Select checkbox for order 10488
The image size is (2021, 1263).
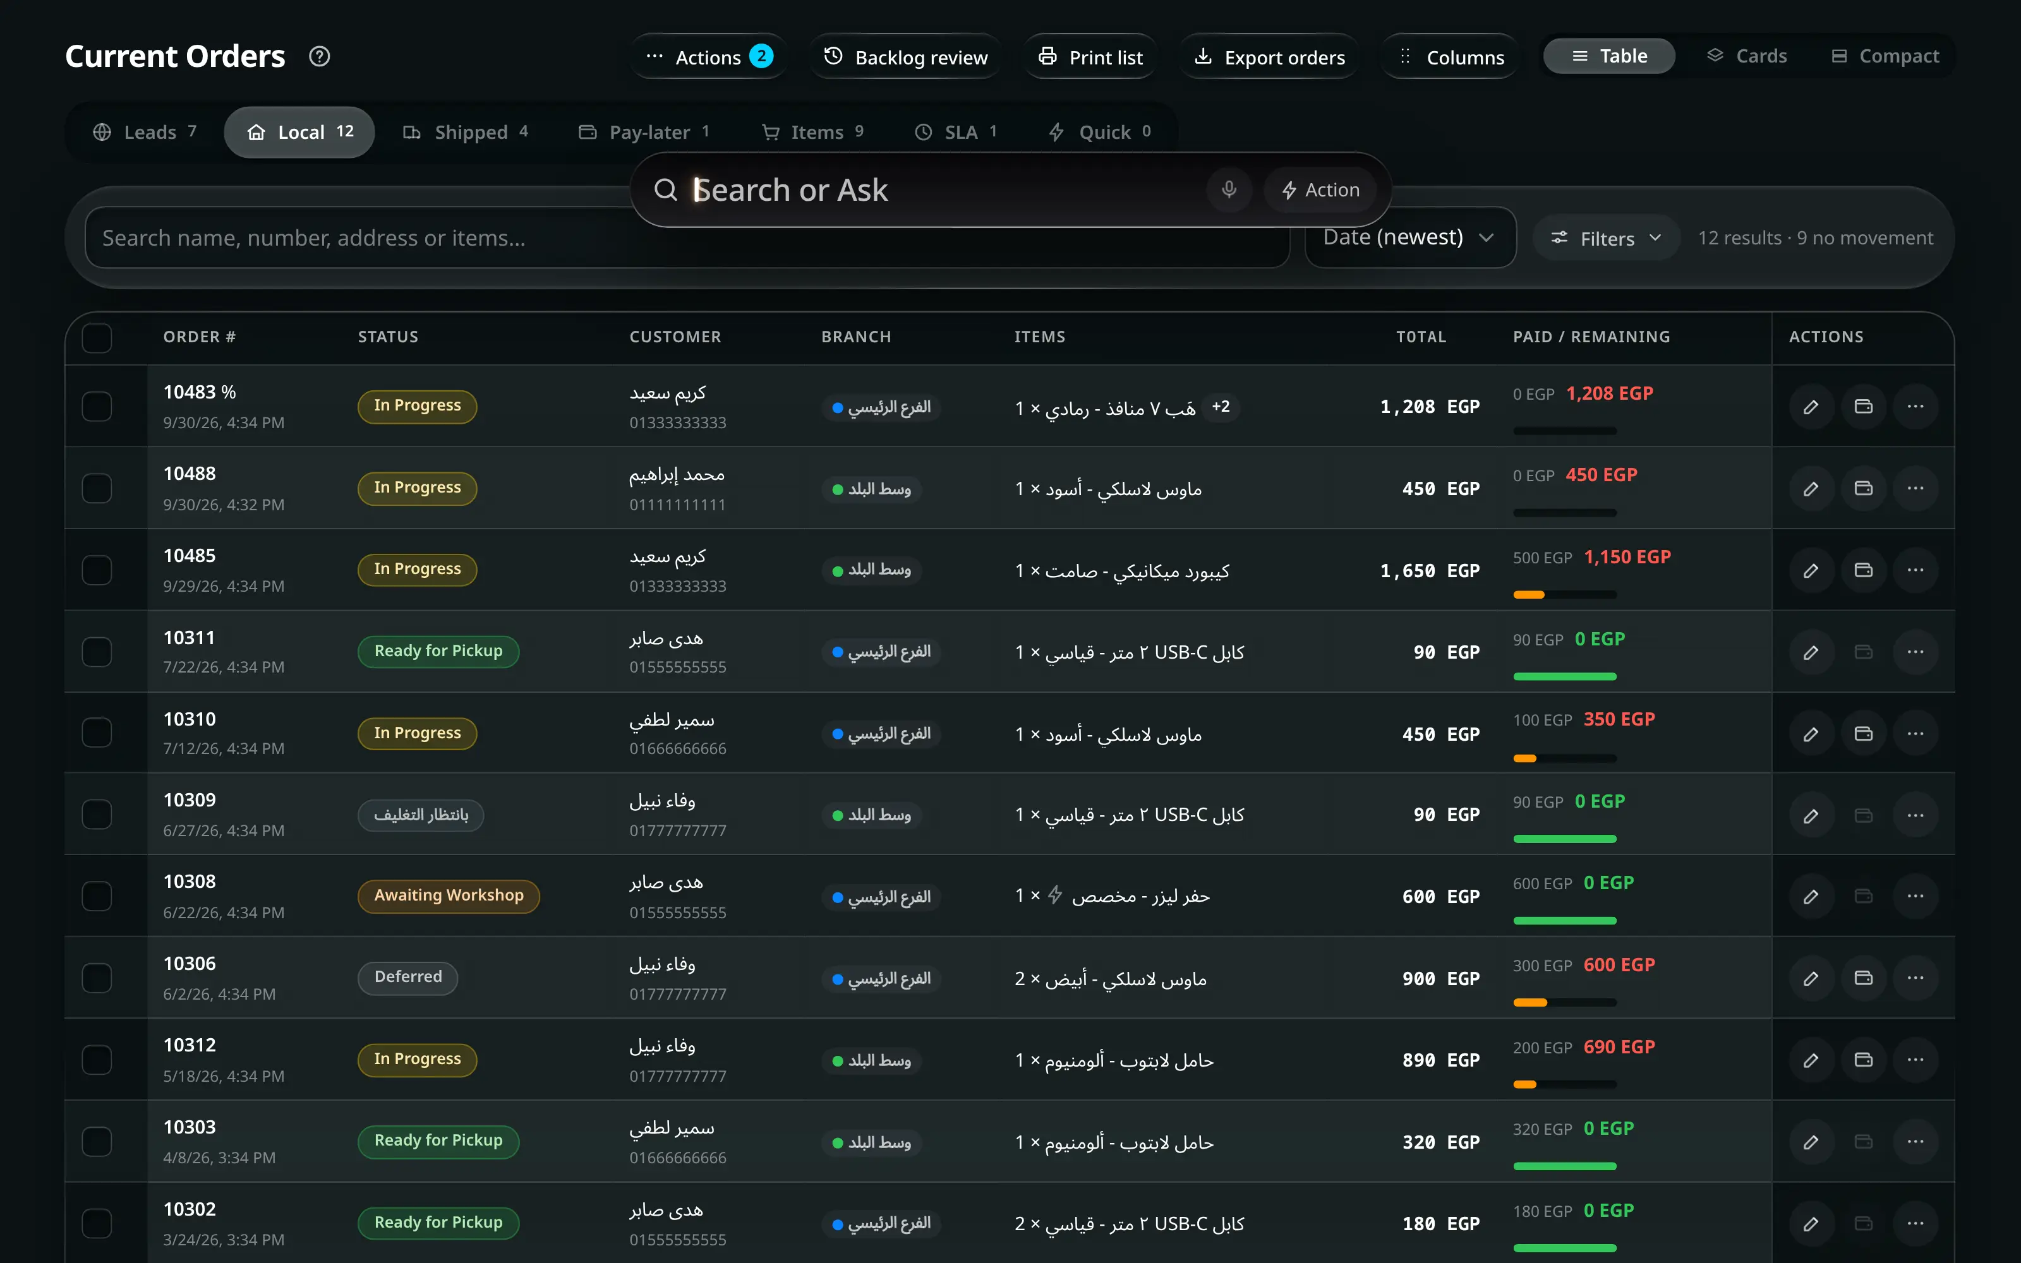pos(97,489)
